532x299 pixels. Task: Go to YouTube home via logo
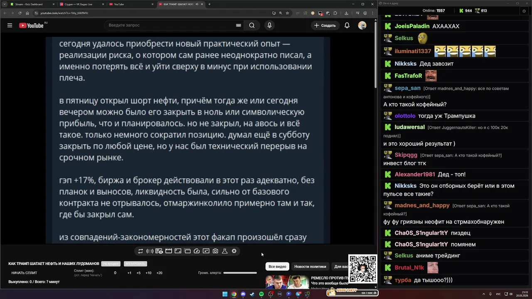31,25
